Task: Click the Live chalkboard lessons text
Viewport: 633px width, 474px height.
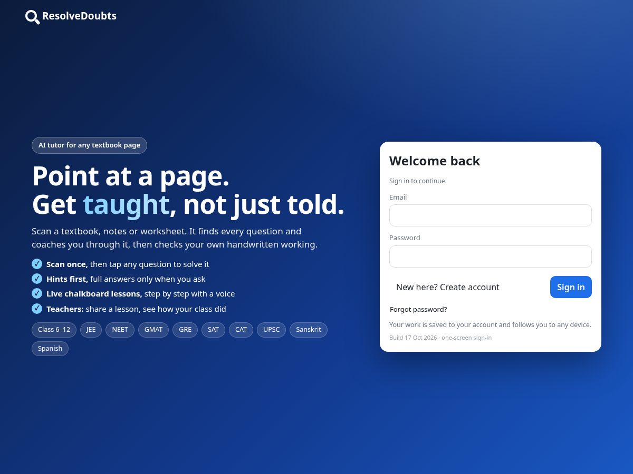Action: [x=141, y=294]
